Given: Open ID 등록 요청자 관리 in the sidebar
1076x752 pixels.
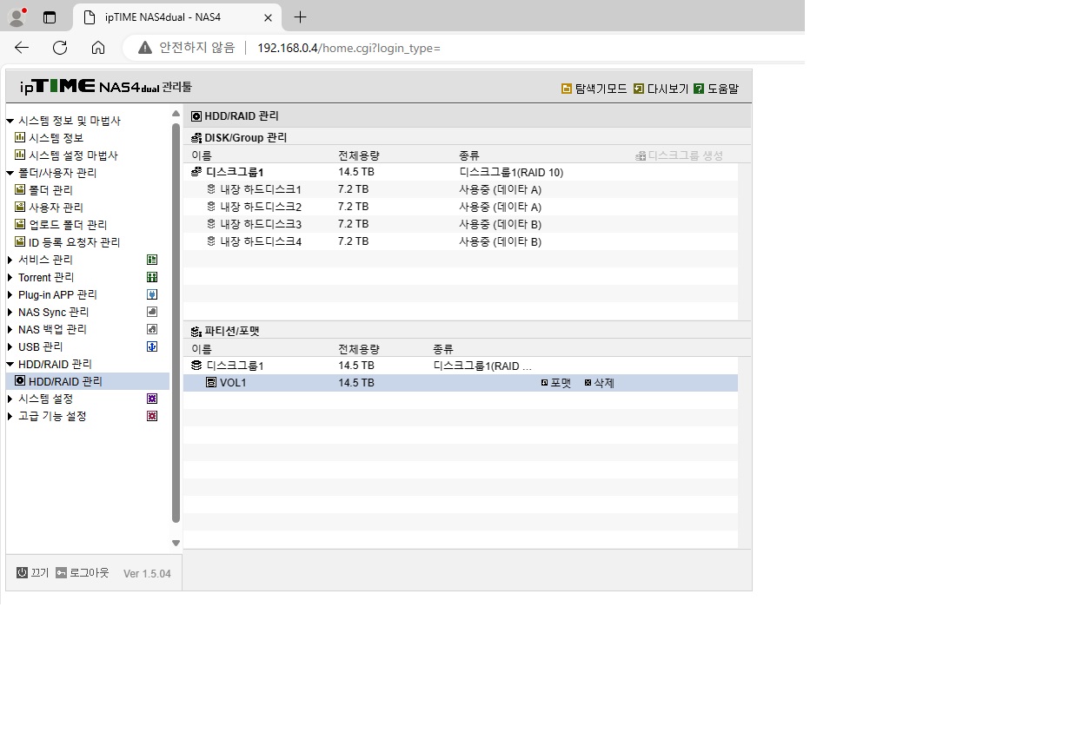Looking at the screenshot, I should pos(75,242).
